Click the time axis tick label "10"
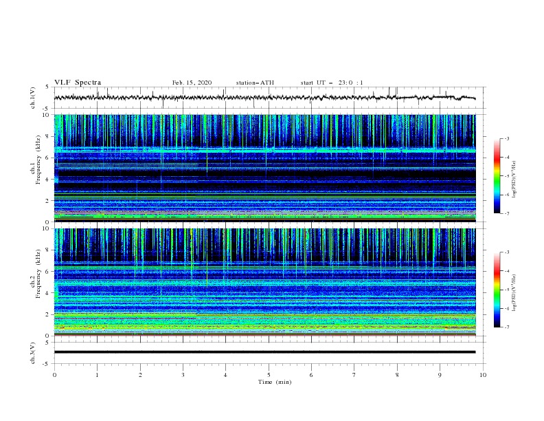The height and width of the screenshot is (421, 544). point(483,375)
